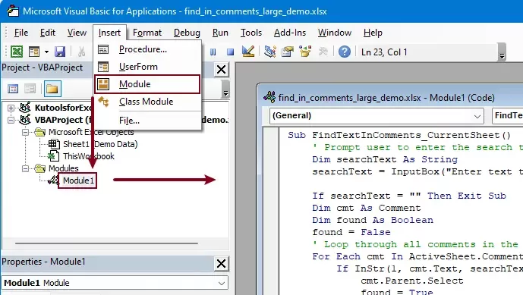Screen dimensions: 523x295
Task: Click the Sub FindTextInComments_CurrentSheet() line
Action: 399,135
